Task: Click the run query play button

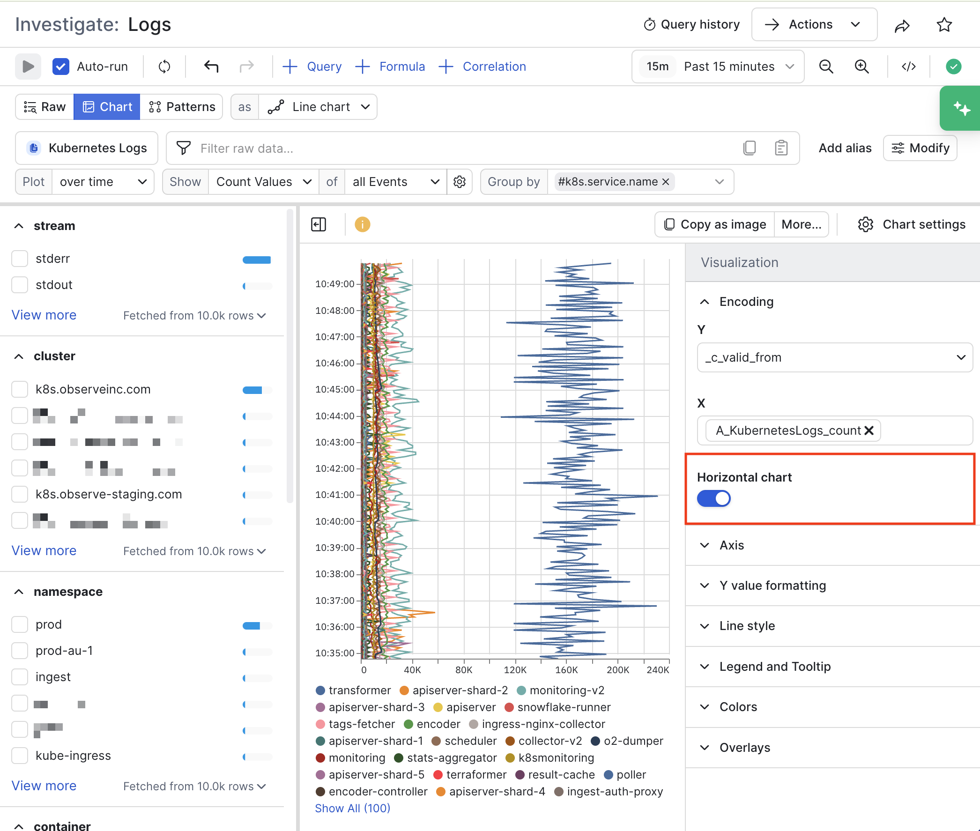Action: pyautogui.click(x=28, y=67)
